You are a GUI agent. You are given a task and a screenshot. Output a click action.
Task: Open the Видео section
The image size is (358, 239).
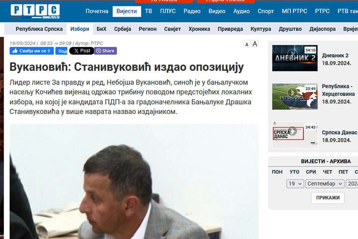pos(217,11)
